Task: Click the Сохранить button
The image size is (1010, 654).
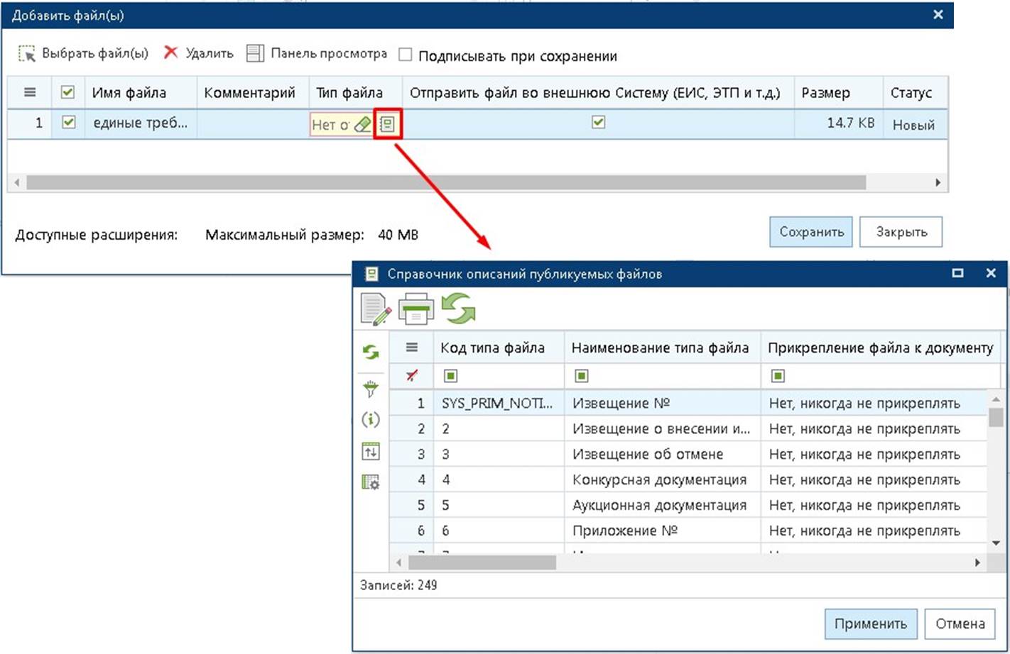Action: click(x=811, y=232)
